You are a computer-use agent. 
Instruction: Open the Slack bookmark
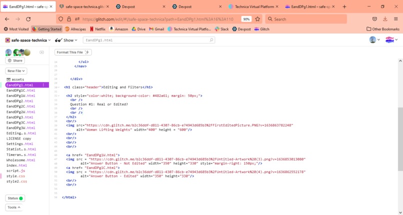pyautogui.click(x=222, y=29)
